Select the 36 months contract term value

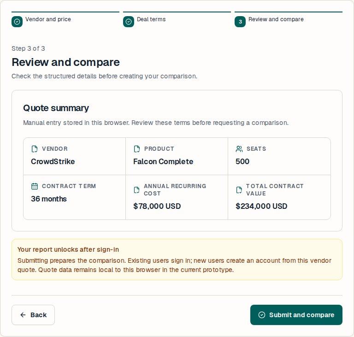pyautogui.click(x=49, y=199)
